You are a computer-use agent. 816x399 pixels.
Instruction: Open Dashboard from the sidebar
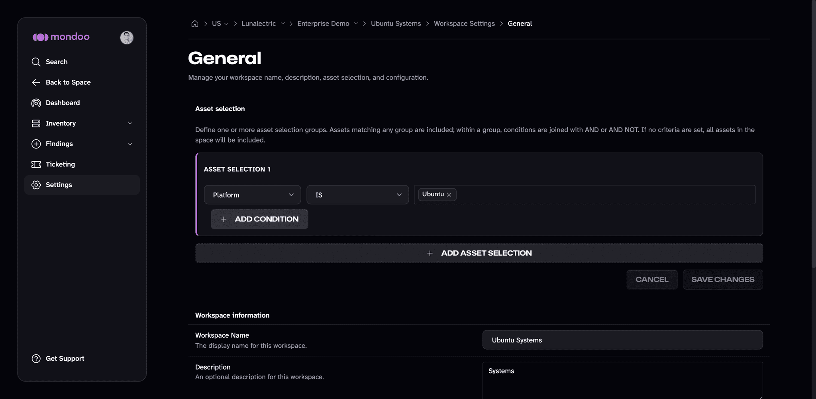pos(82,103)
